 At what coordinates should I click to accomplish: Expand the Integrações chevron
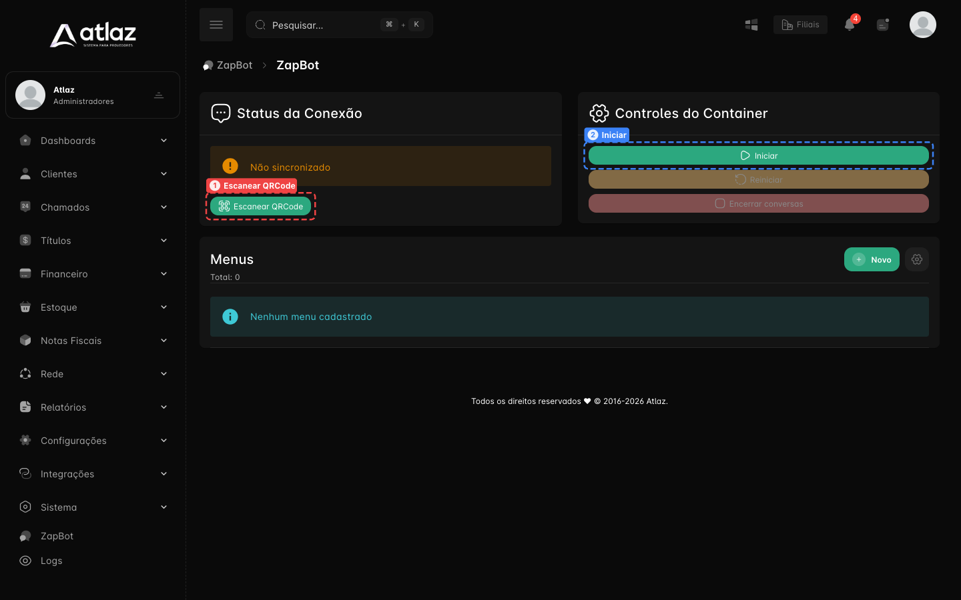click(x=164, y=473)
